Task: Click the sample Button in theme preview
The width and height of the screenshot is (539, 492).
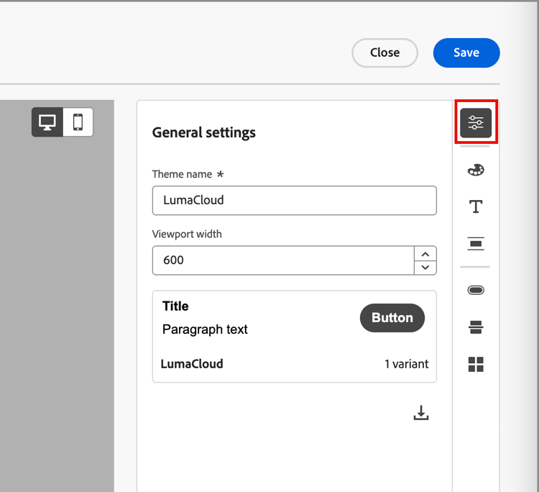Action: point(392,318)
